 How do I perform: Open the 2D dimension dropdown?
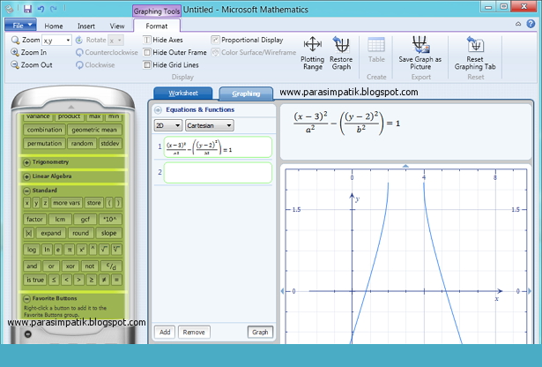coord(168,125)
